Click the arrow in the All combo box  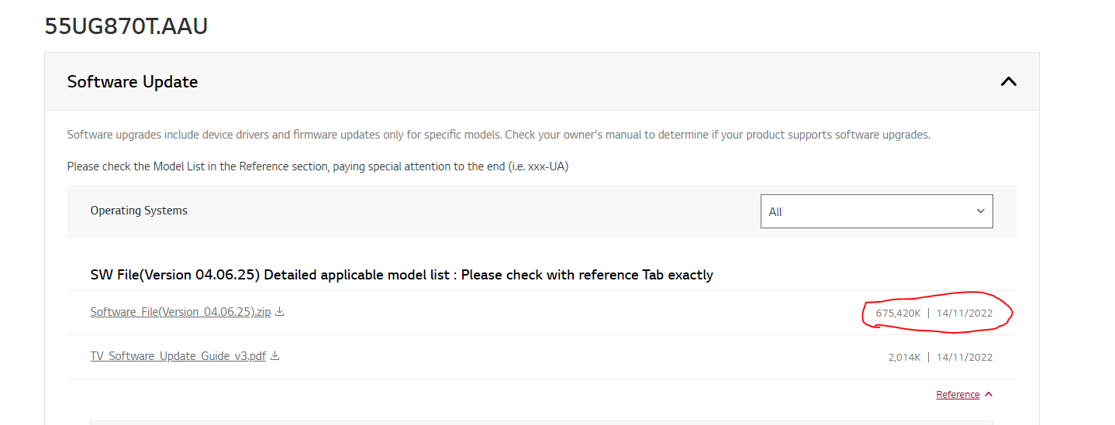(980, 211)
